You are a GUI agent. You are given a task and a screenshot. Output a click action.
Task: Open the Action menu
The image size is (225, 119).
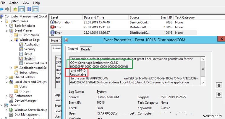[14, 3]
